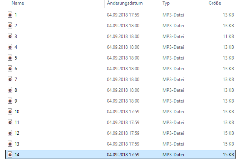Viewport: 239px width, 164px height.
Task: Select the MP3 icon of file 11
Action: coord(10,123)
